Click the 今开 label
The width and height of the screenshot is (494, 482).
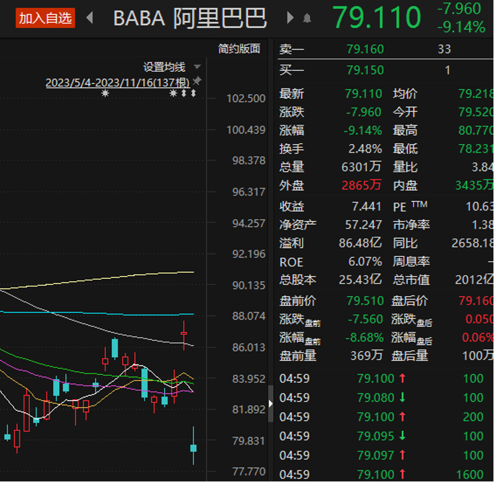coord(405,112)
